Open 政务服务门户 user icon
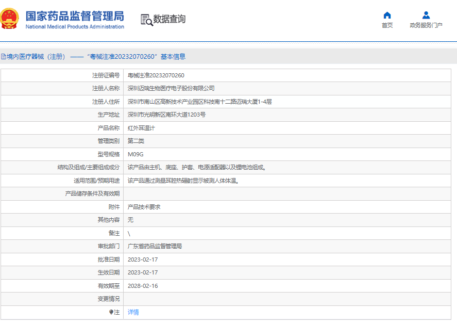The height and width of the screenshot is (324, 457). click(x=426, y=15)
